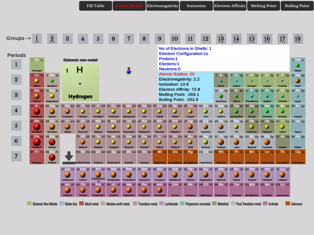Select the Carbon element tile
This screenshot has width=314, height=235.
pos(237,80)
